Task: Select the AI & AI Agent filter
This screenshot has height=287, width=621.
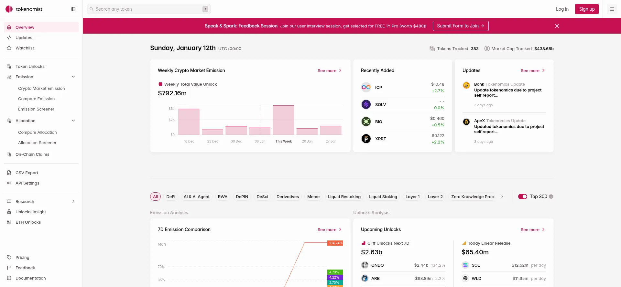Action: click(x=197, y=197)
